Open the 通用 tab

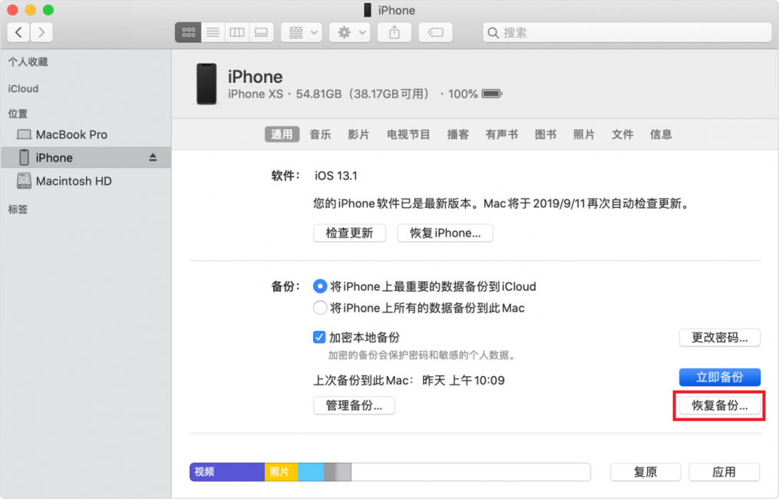(282, 134)
